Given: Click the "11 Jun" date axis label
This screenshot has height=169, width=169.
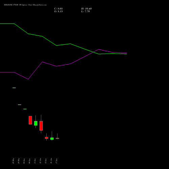Looking at the screenshot, I should [35, 161].
